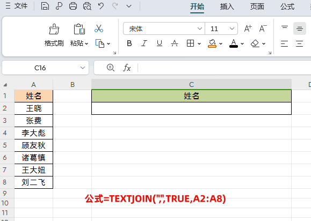Apply black font color

pos(234,43)
